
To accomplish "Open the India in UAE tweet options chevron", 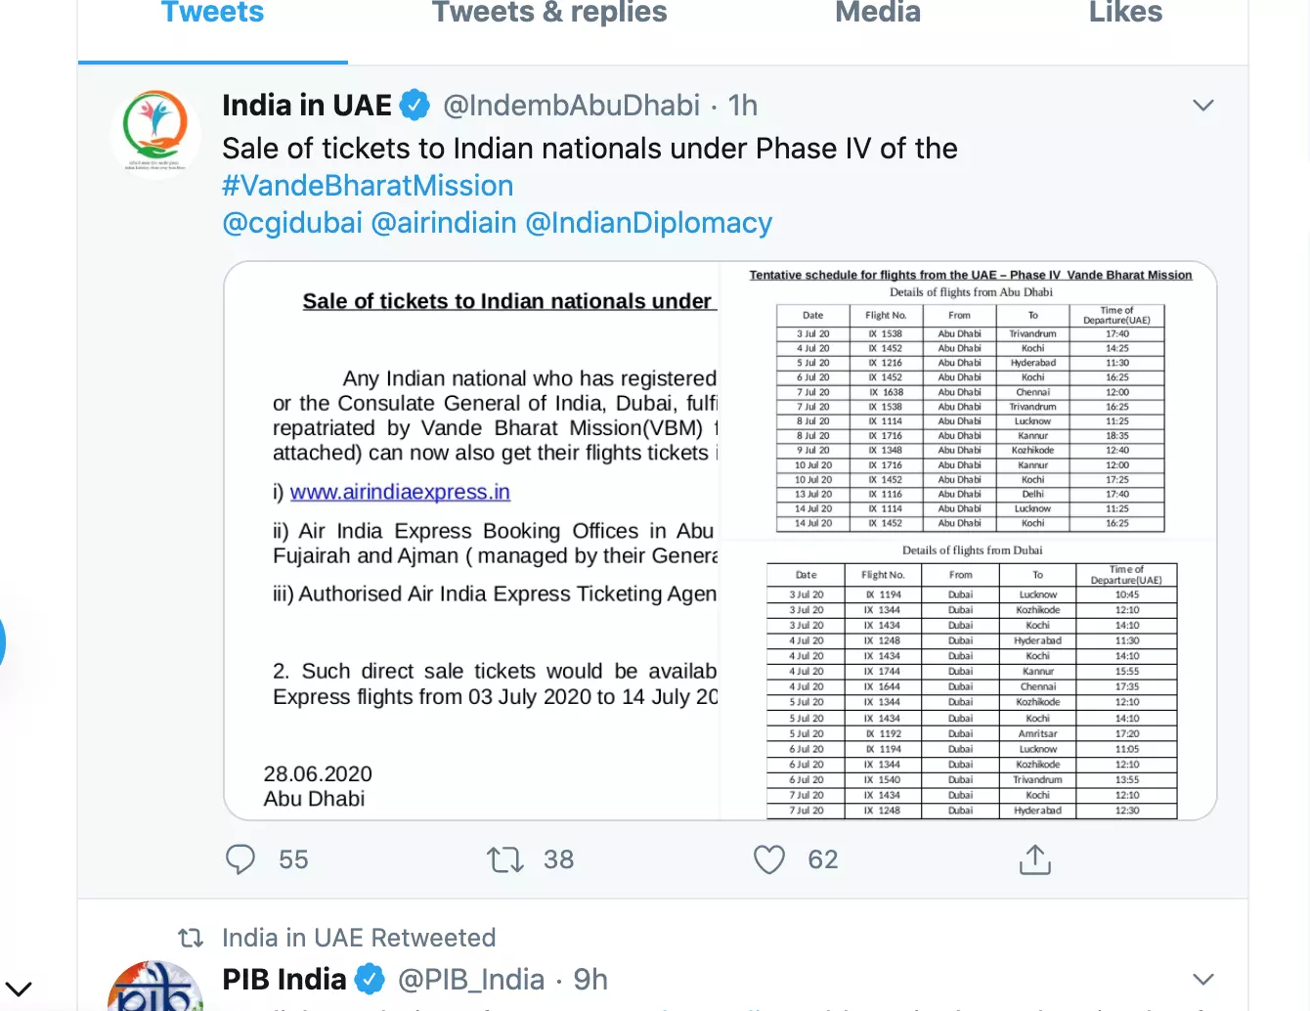I will pos(1203,106).
